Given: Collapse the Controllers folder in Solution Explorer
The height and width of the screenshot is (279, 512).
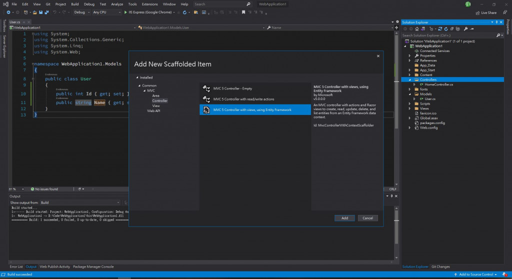Looking at the screenshot, I should point(410,79).
